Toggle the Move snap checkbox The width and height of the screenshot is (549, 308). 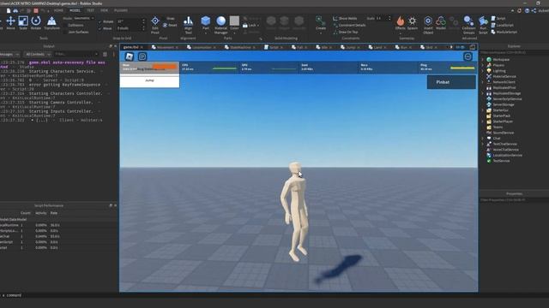tap(100, 28)
